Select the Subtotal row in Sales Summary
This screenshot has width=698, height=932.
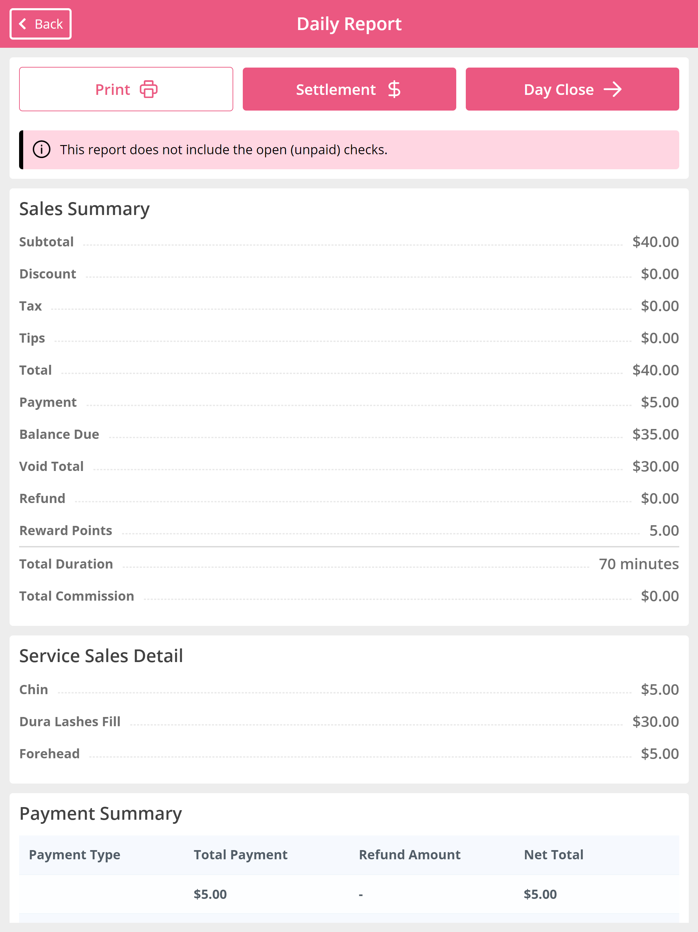(x=349, y=242)
